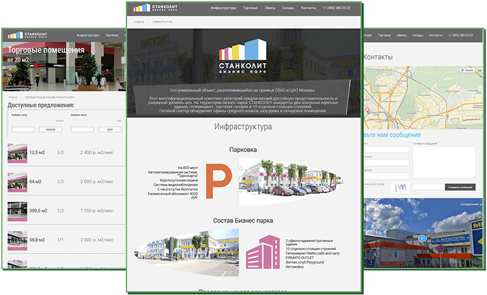The width and height of the screenshot is (487, 295).
Task: Open Инфраструктура in the center page menu
Action: click(223, 8)
